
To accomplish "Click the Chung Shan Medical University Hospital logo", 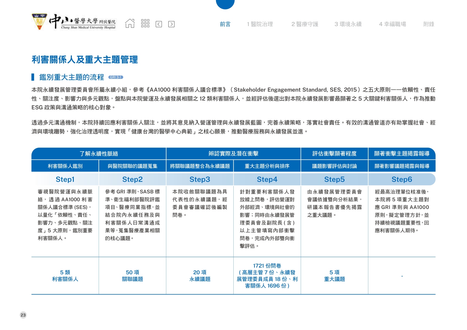I will tap(74, 22).
